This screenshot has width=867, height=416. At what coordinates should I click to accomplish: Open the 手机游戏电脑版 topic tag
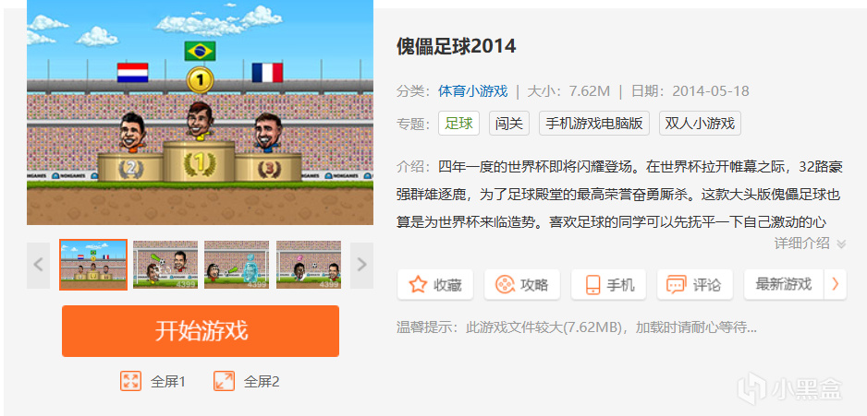593,123
